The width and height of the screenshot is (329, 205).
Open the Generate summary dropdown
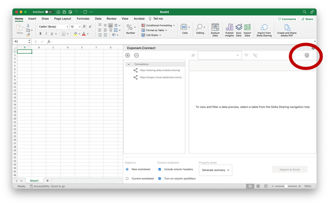pos(216,170)
